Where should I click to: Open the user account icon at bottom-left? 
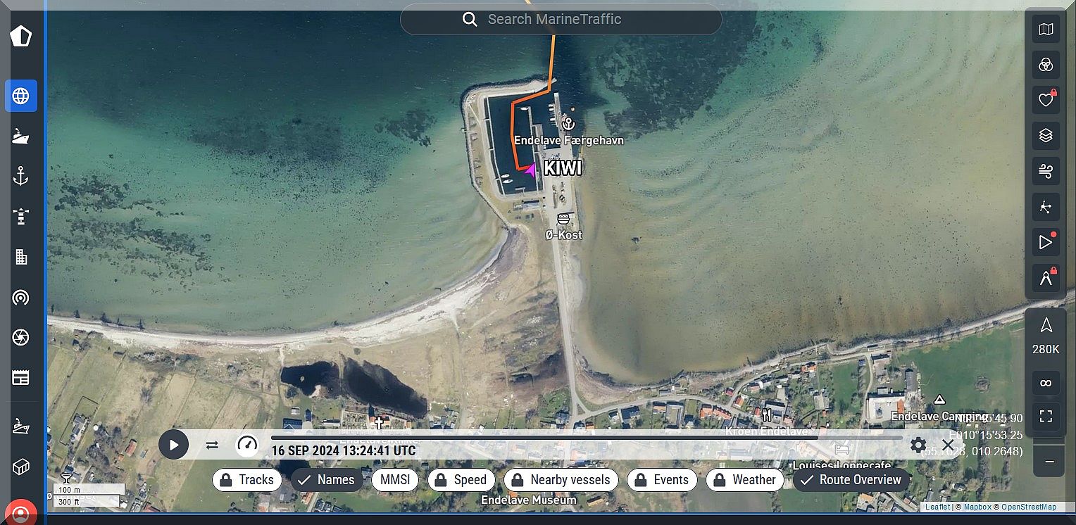click(x=21, y=513)
